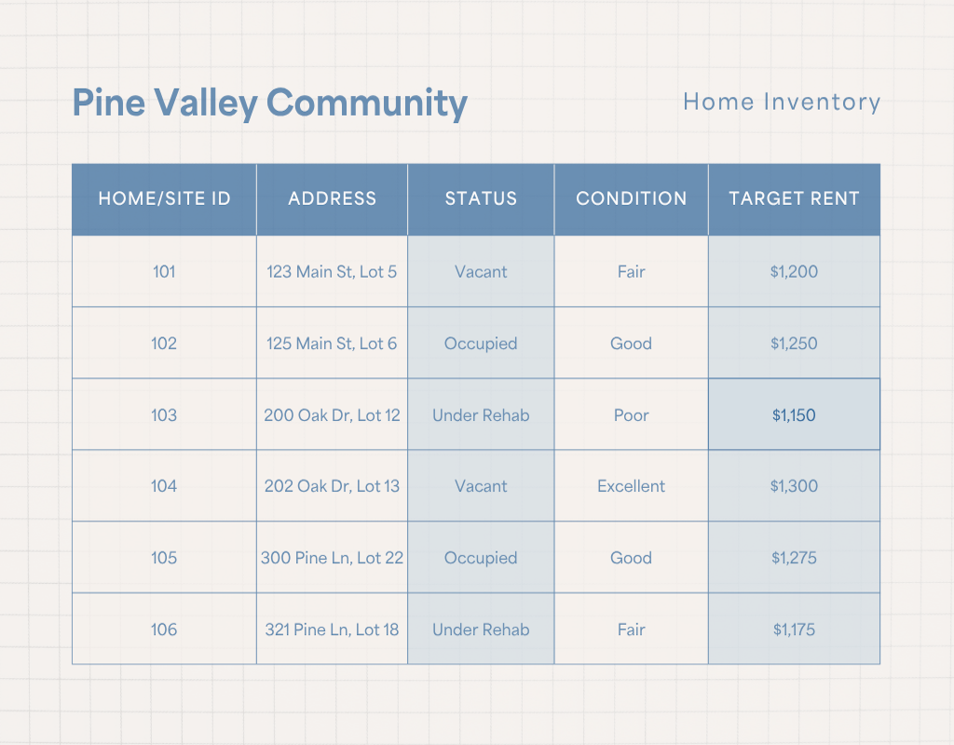Screen dimensions: 954x745
Task: Select the cell with ID 106
Action: 164,630
